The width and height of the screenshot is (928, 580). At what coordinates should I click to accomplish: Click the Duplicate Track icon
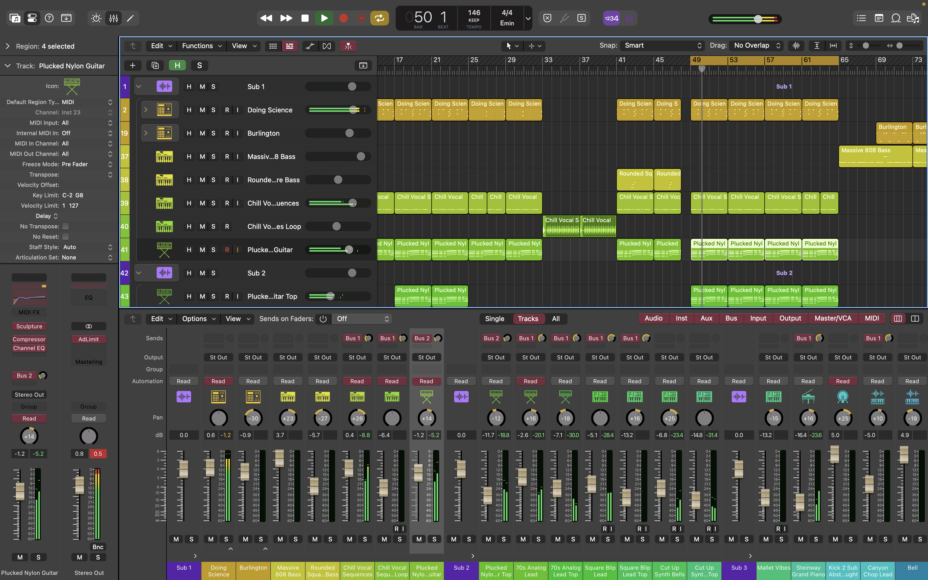click(x=155, y=66)
